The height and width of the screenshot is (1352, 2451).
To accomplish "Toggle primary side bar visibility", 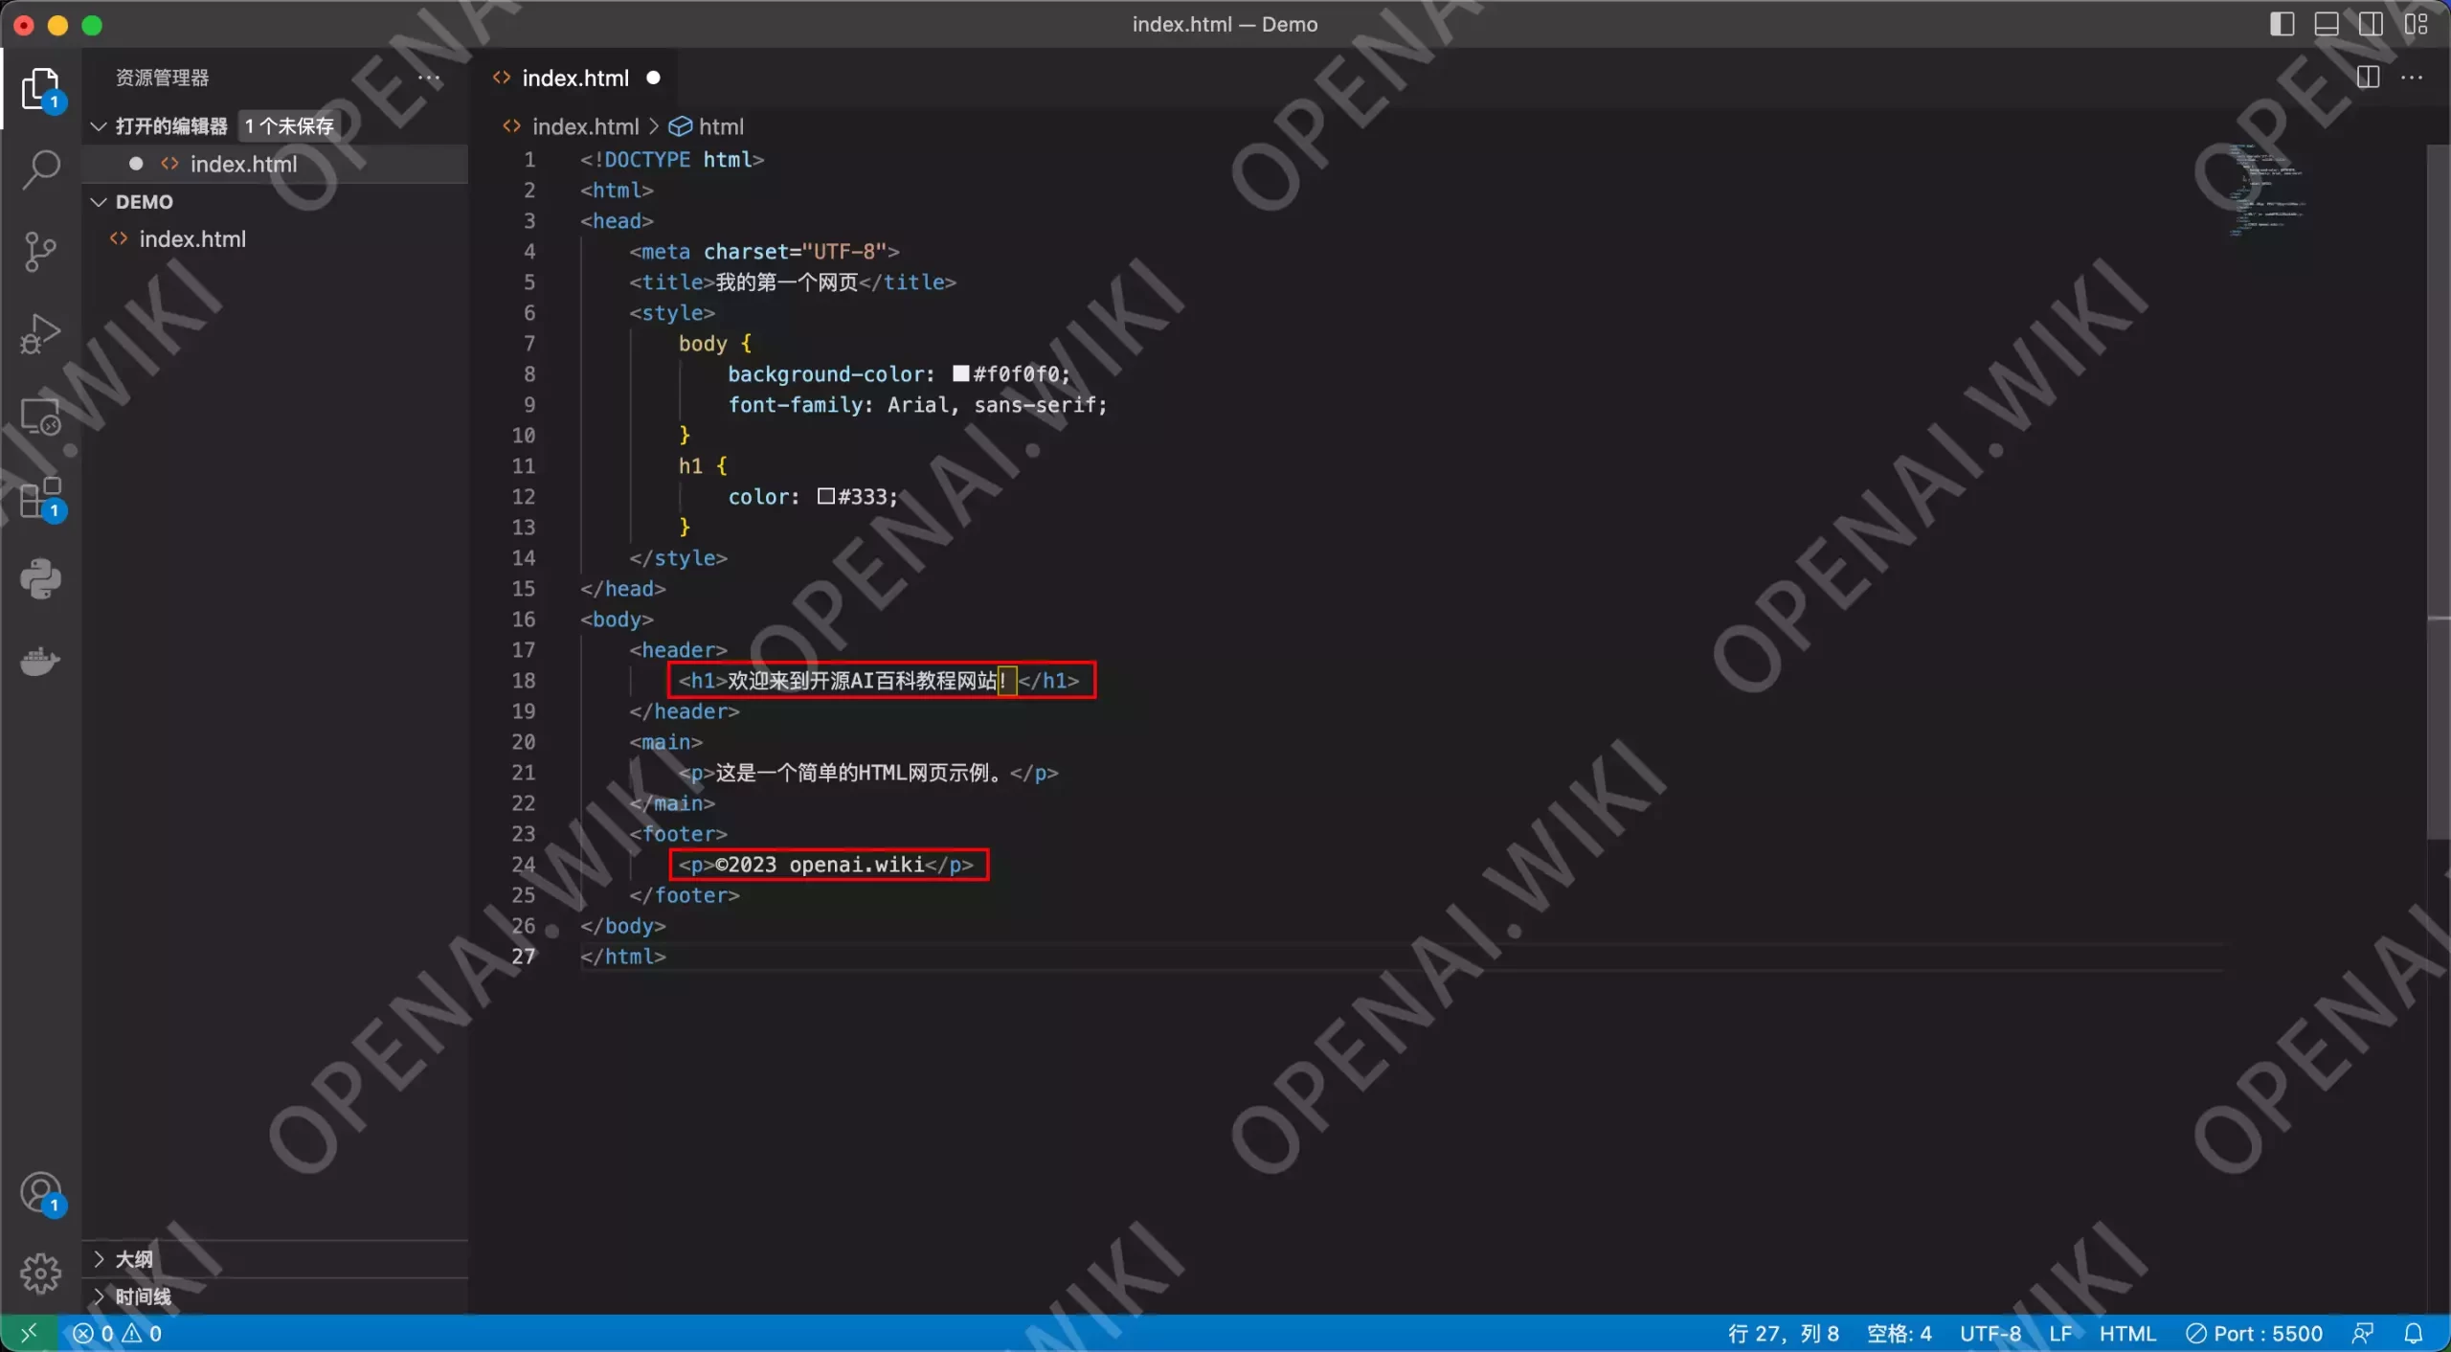I will (x=2282, y=24).
